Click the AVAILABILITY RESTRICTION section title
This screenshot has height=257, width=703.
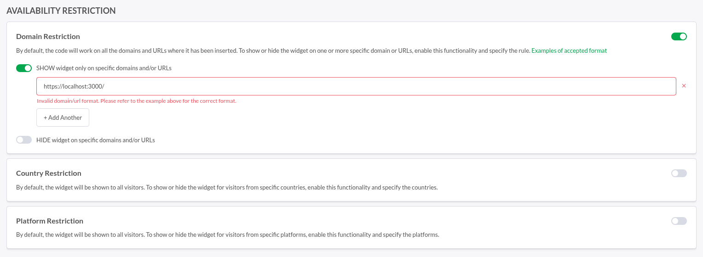tap(61, 11)
